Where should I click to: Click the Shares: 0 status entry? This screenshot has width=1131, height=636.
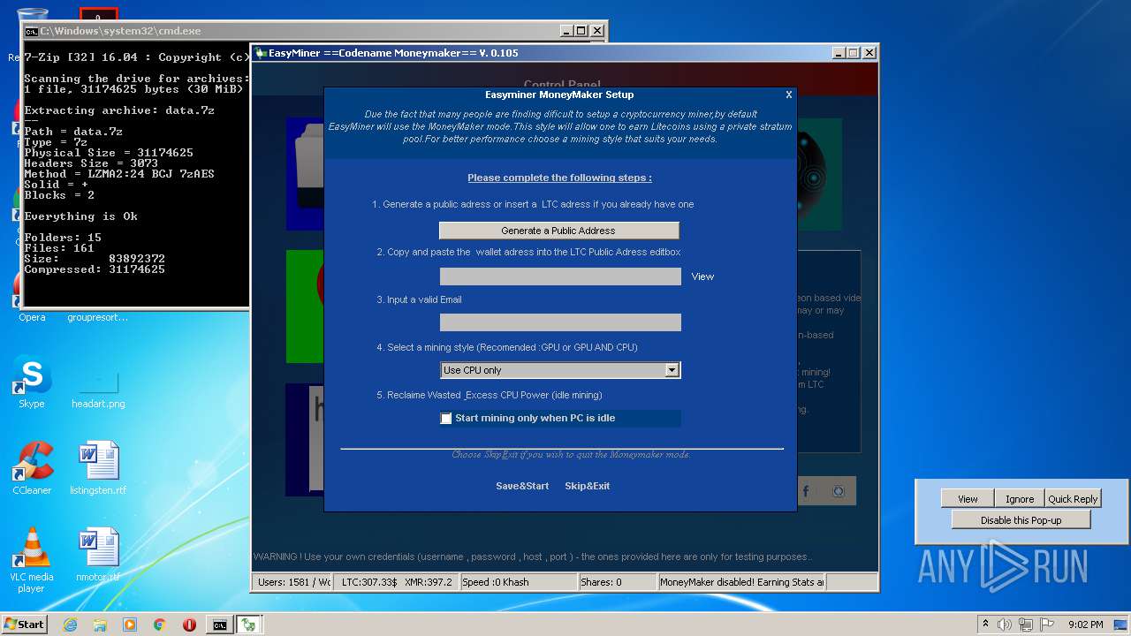pos(618,582)
